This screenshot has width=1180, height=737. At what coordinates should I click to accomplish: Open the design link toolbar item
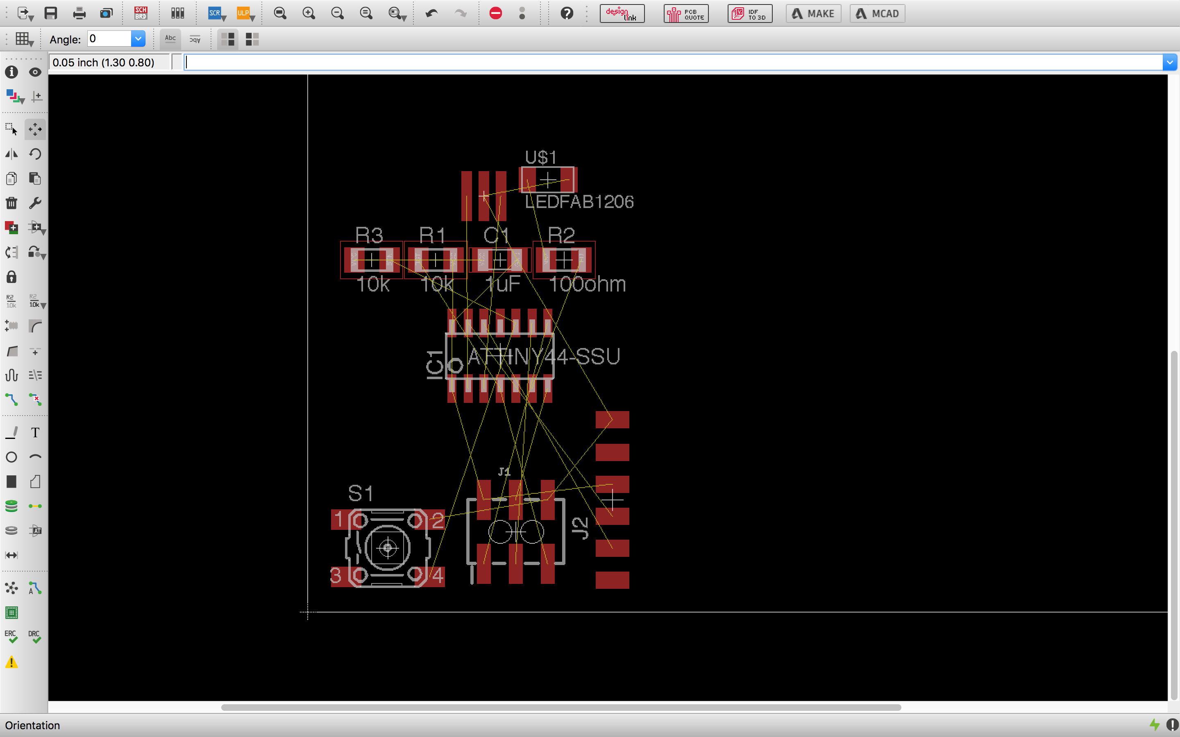click(x=622, y=14)
